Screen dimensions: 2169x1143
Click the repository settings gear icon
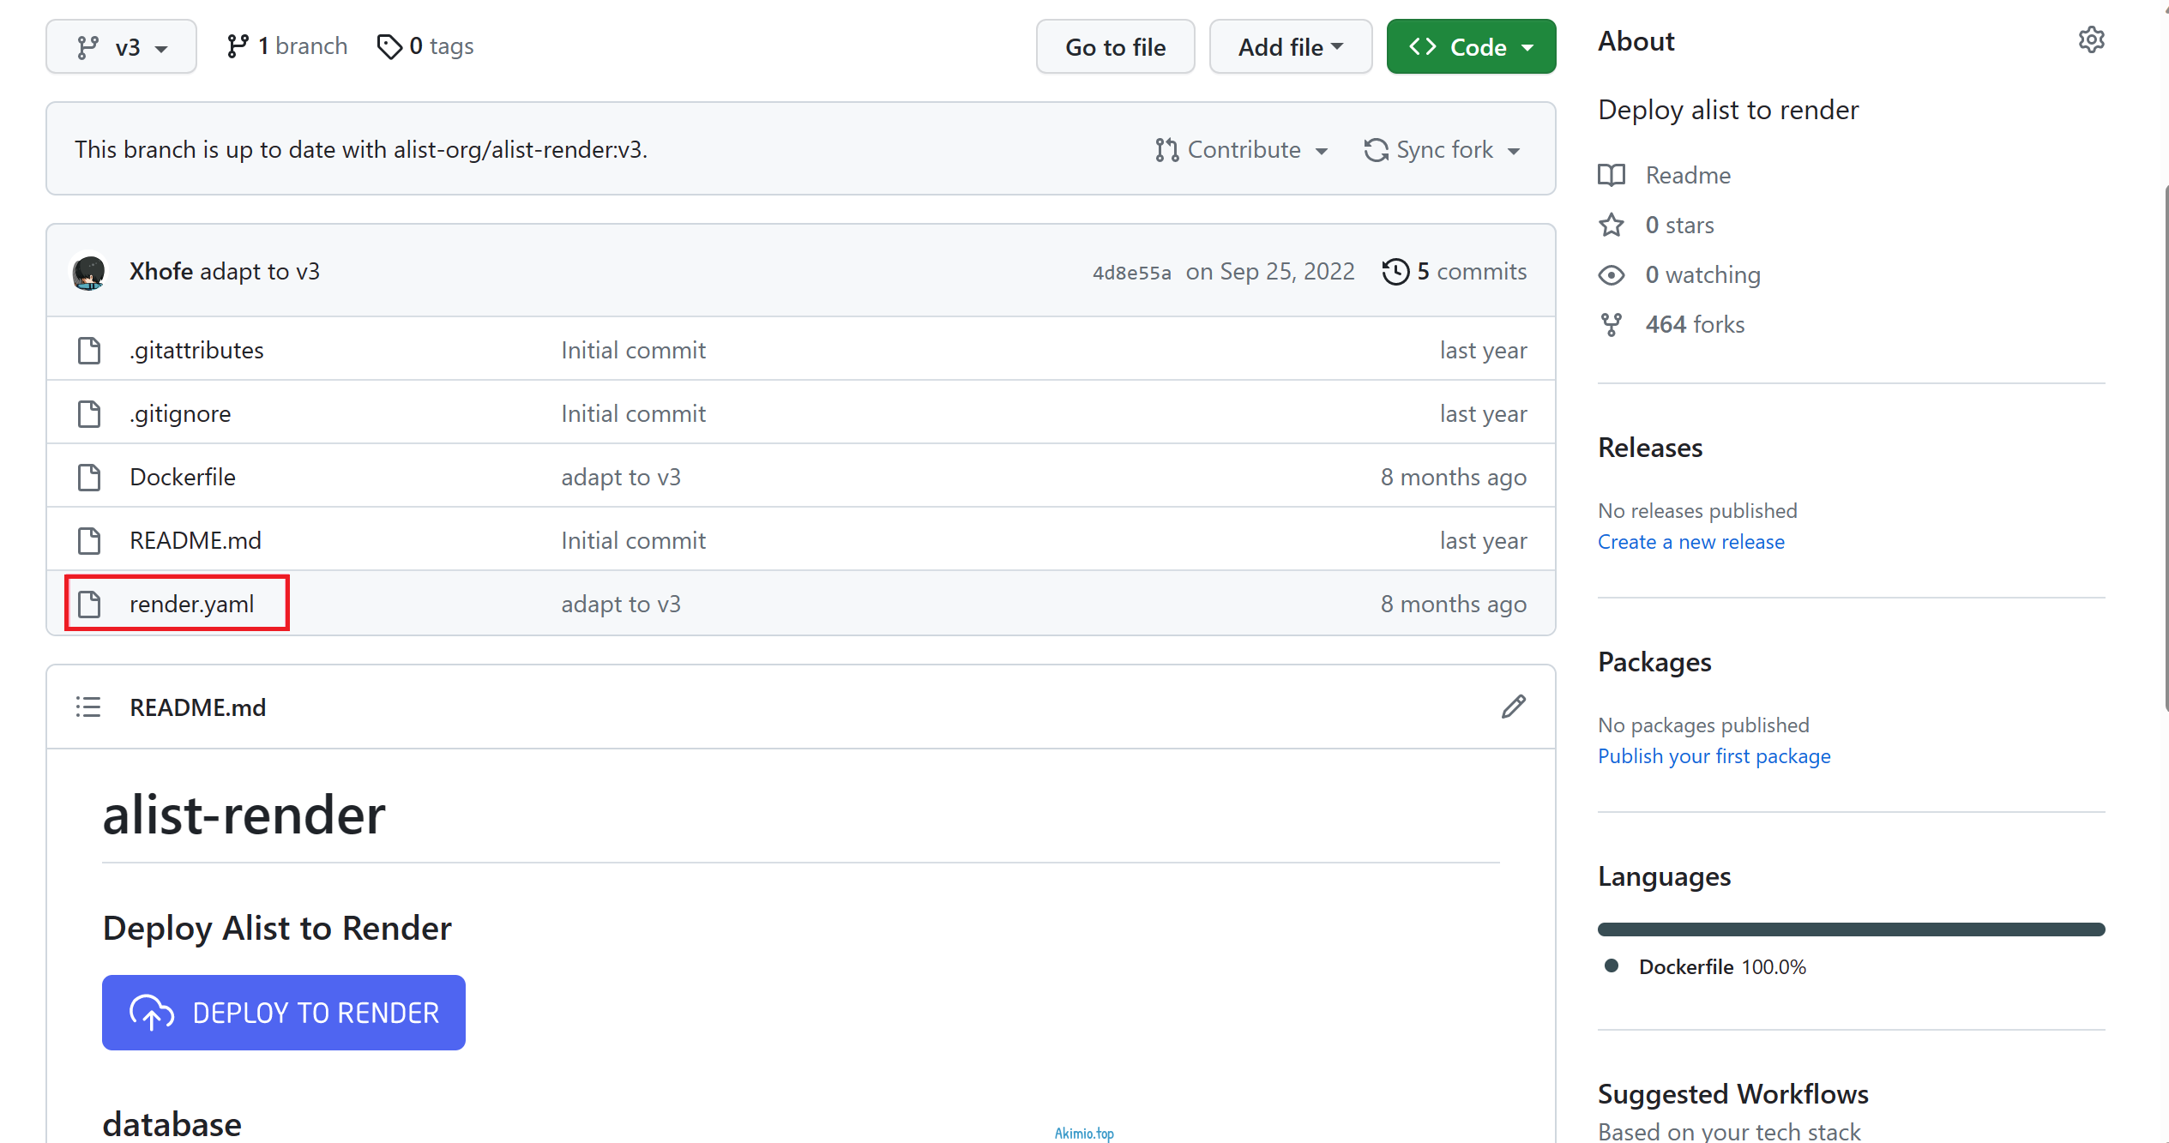coord(2091,39)
